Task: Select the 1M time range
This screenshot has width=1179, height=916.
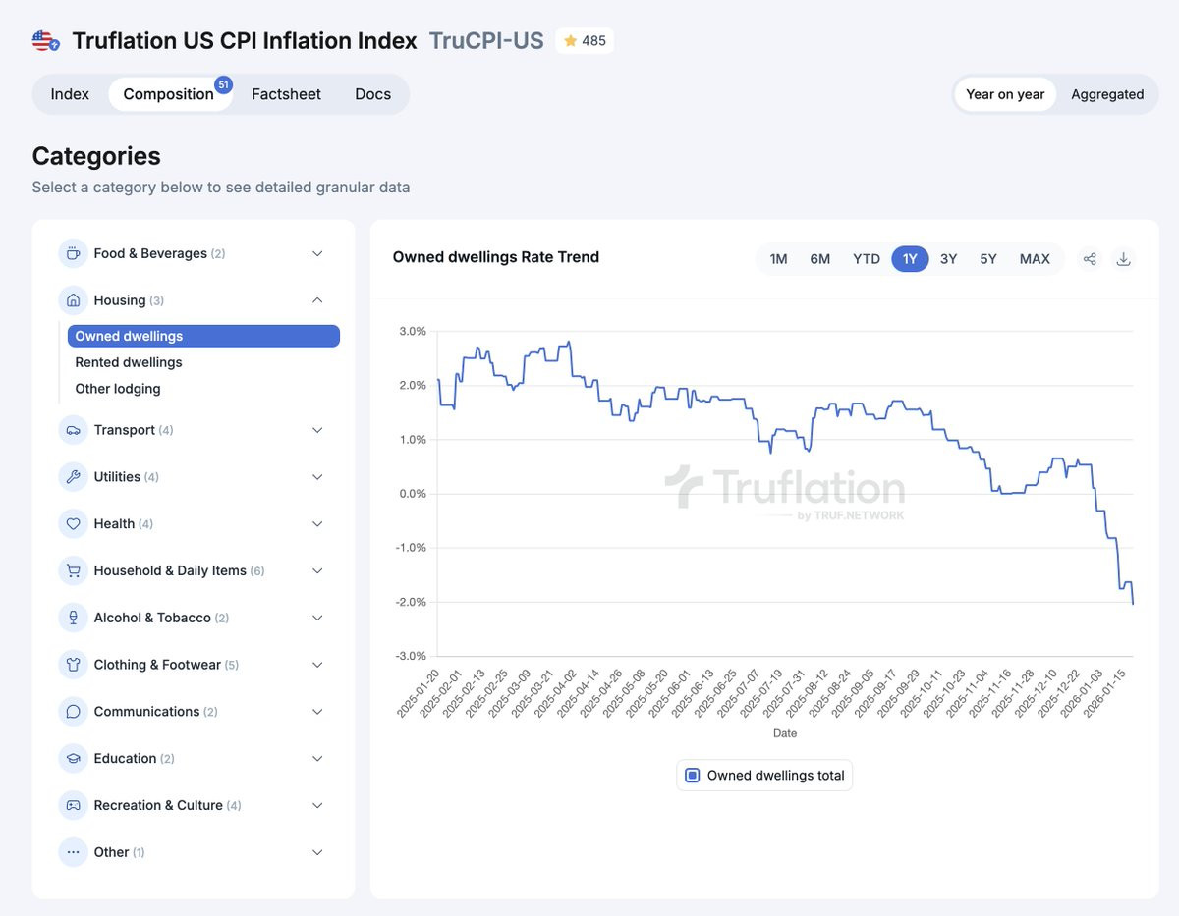Action: point(778,259)
